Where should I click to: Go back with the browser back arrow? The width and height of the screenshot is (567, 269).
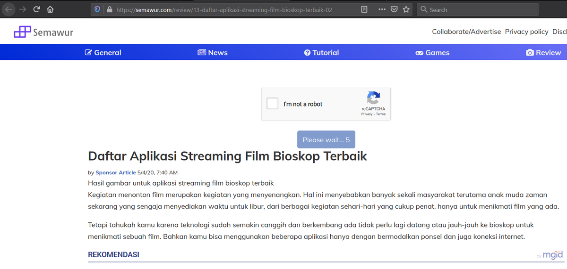pyautogui.click(x=9, y=9)
